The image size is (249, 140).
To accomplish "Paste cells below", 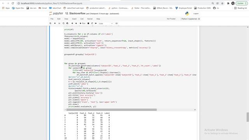I will (67, 23).
